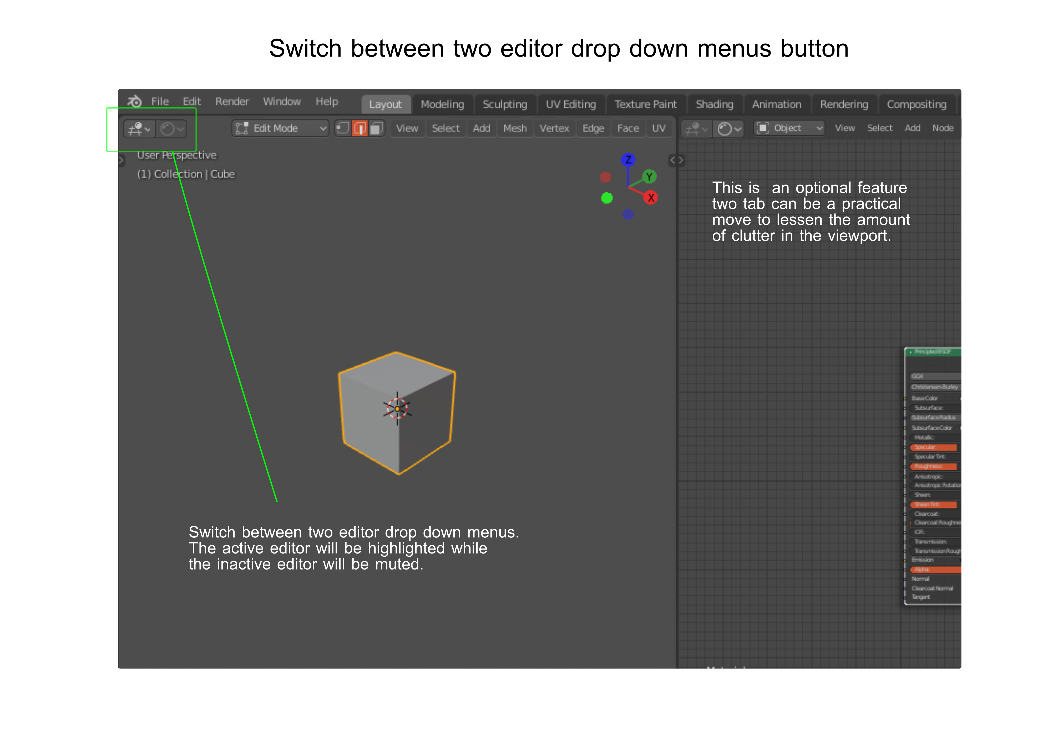
Task: Open the Edit Mode dropdown
Action: (x=280, y=128)
